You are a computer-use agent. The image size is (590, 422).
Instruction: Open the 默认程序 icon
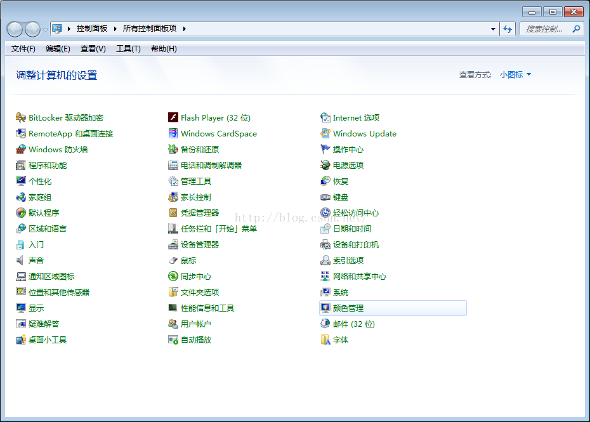pos(20,213)
